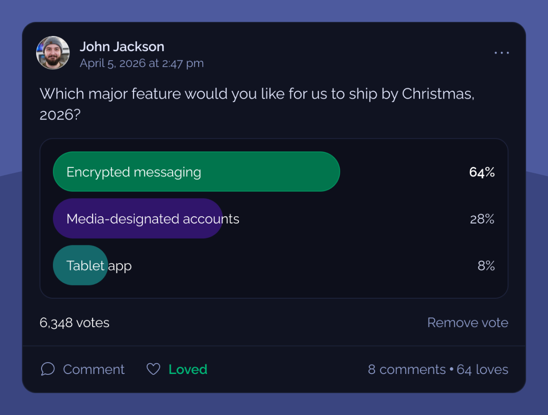Click the Comment label to reply

click(93, 369)
